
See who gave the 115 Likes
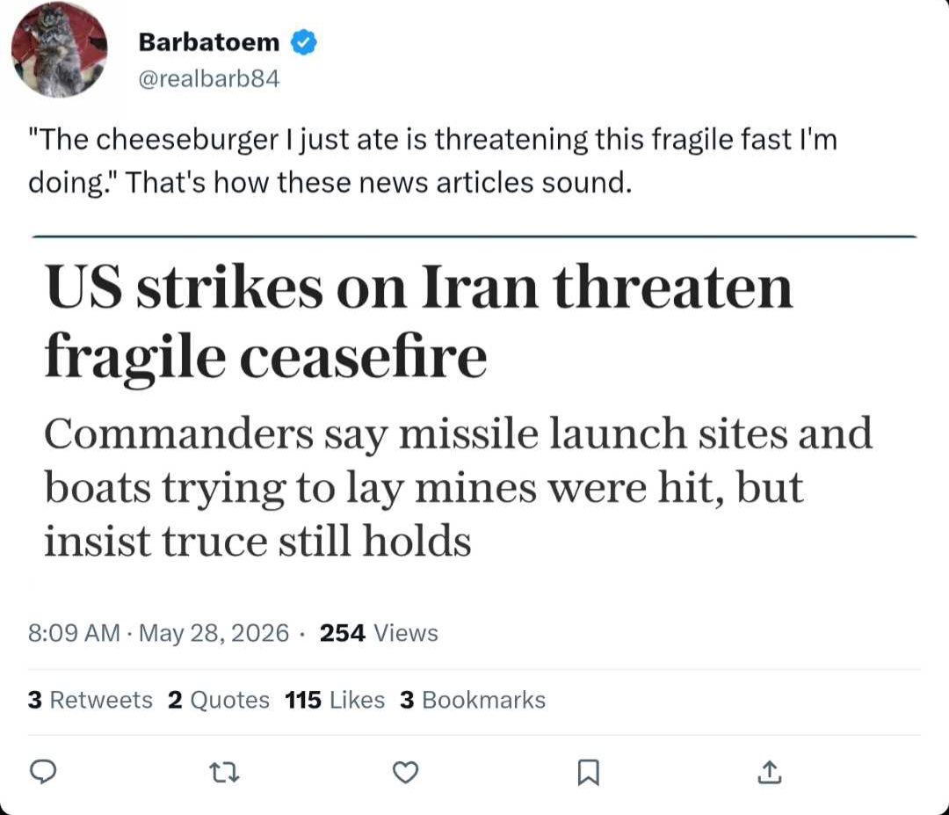pos(335,700)
